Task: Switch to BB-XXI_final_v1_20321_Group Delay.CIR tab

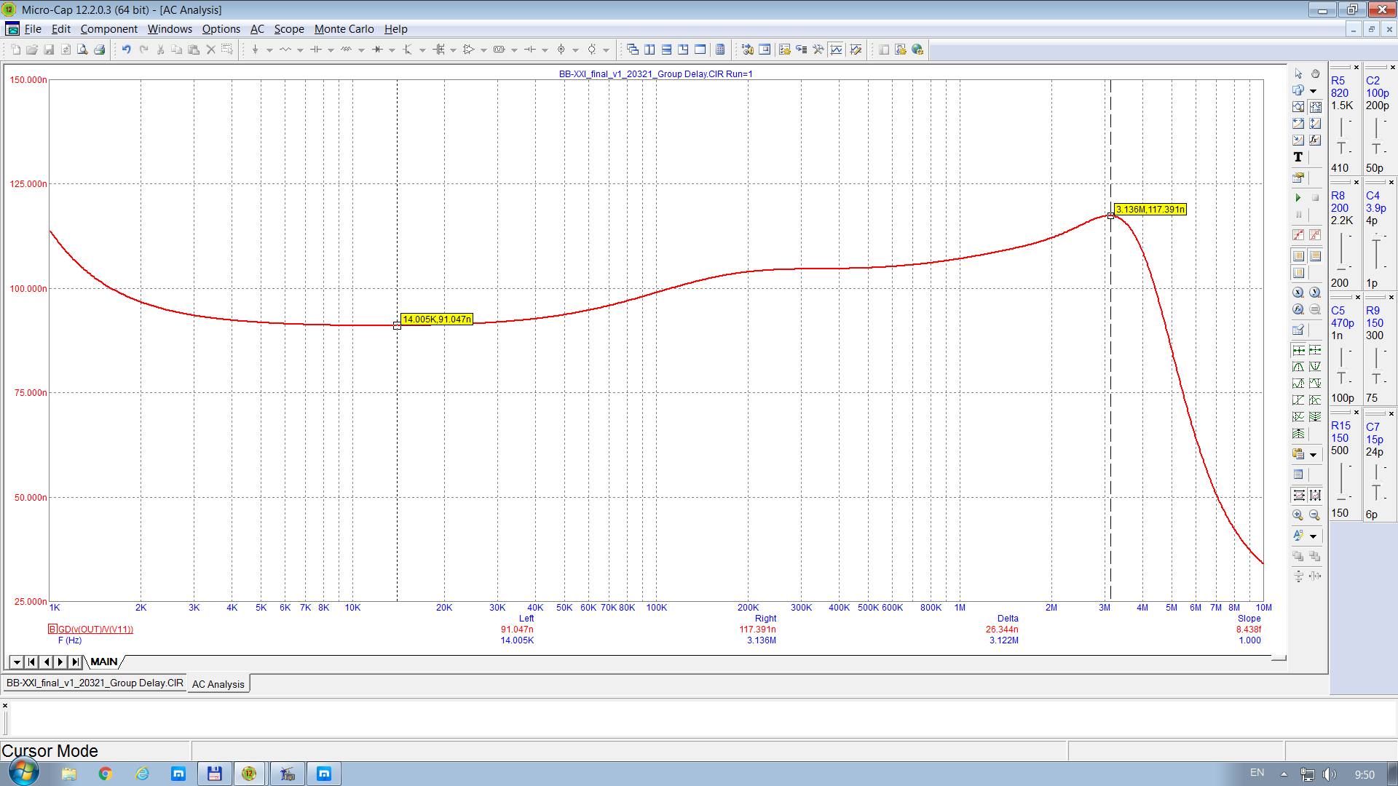Action: coord(95,683)
